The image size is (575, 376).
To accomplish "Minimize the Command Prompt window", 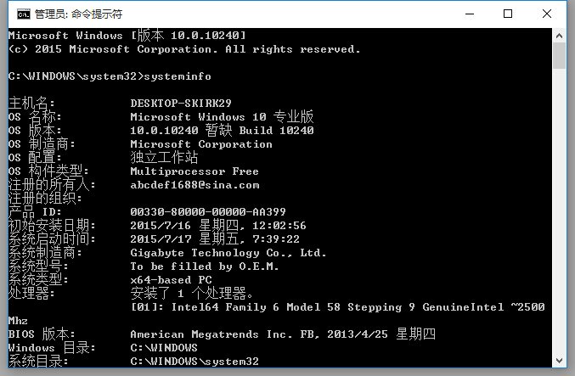I will [468, 14].
